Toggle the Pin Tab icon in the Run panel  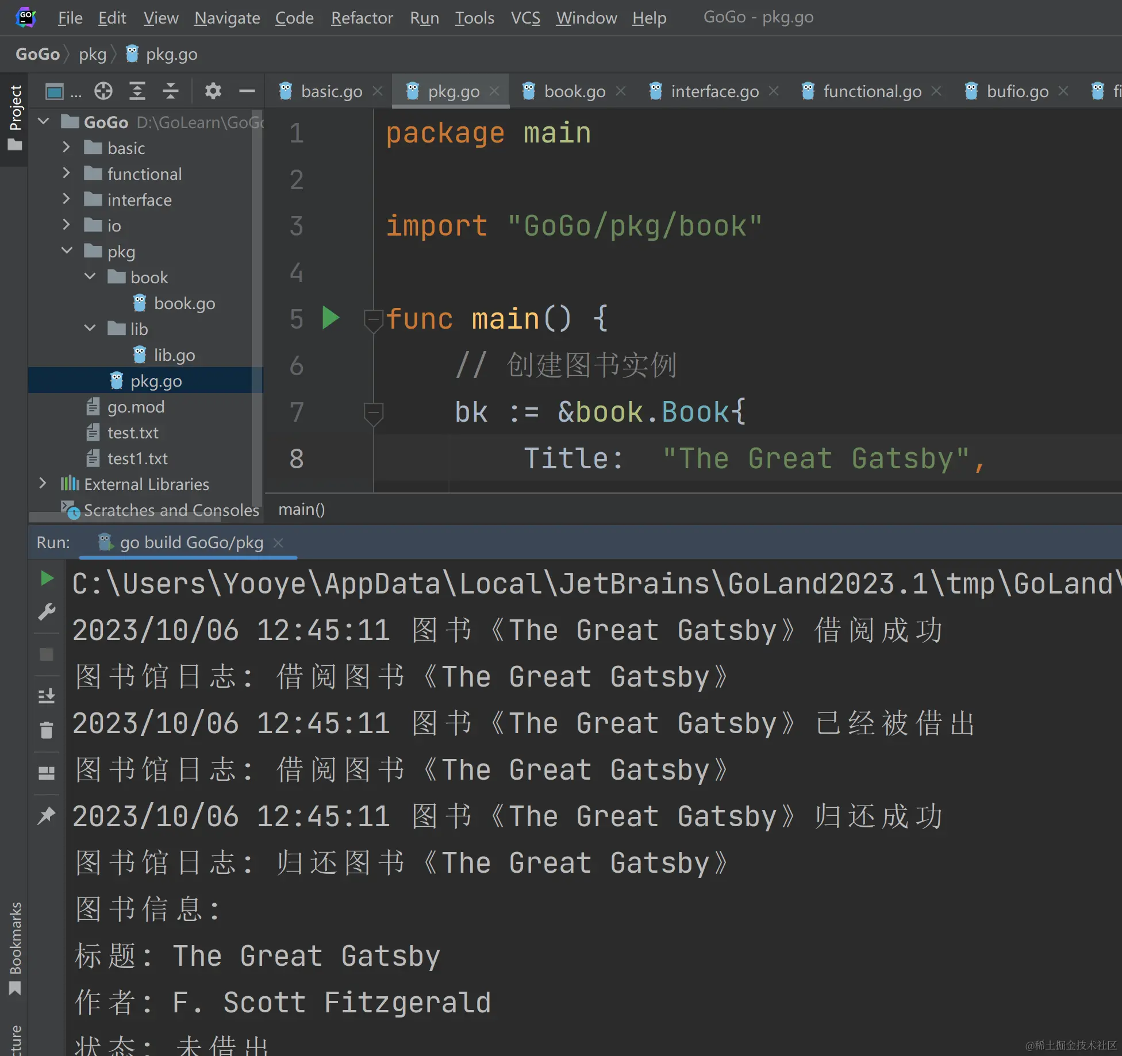(47, 815)
